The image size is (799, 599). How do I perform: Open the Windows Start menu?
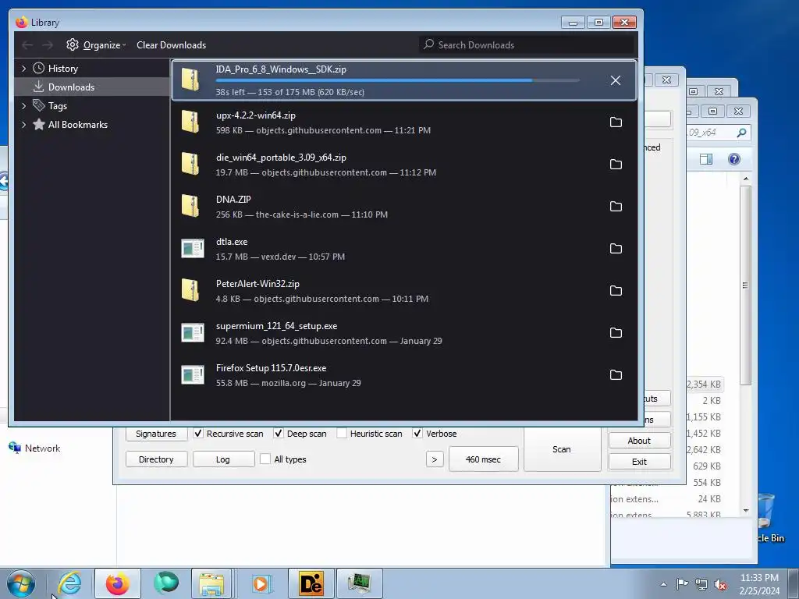pyautogui.click(x=21, y=583)
